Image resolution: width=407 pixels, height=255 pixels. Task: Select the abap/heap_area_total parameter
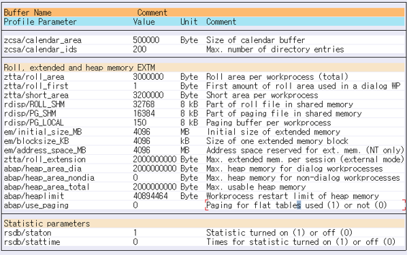[x=47, y=187]
